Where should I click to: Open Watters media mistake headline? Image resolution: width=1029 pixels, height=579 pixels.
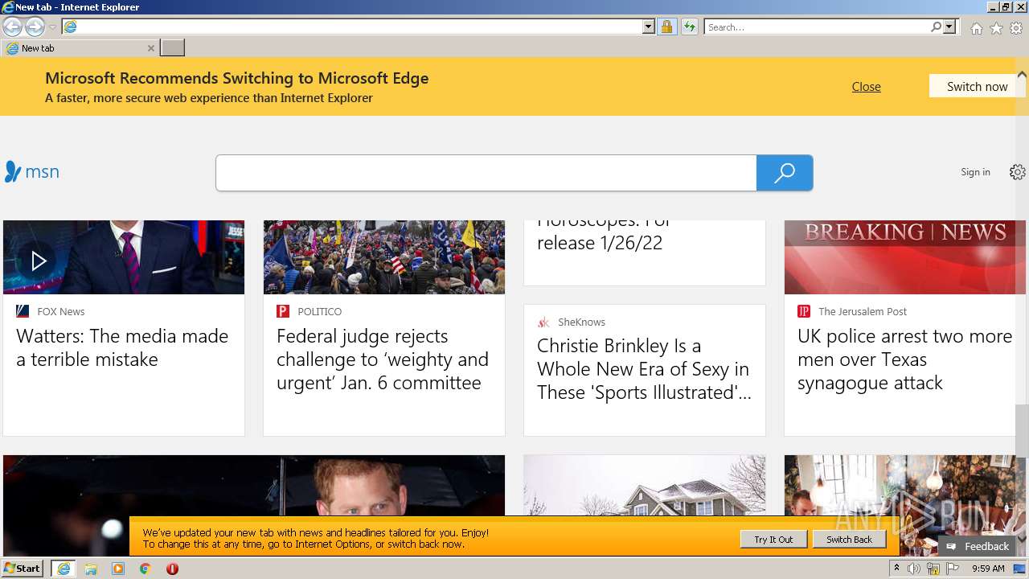tap(122, 347)
